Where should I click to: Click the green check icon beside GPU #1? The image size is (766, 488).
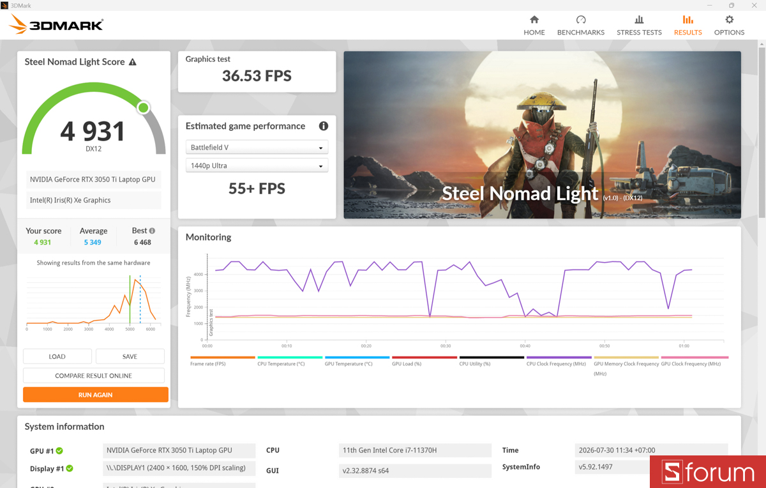coord(59,450)
